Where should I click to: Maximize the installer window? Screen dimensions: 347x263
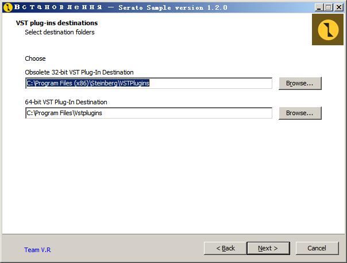click(329, 7)
